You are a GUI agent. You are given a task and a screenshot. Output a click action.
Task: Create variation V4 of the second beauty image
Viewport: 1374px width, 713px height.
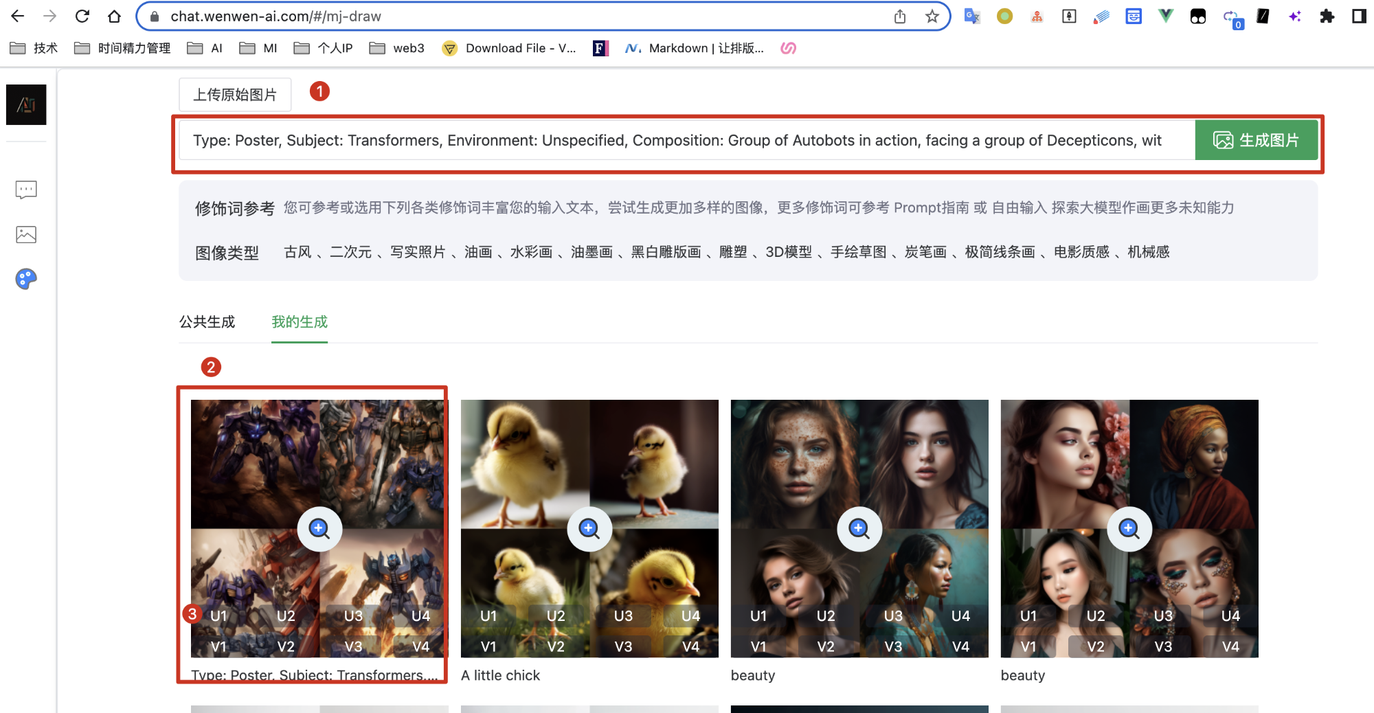(1230, 646)
